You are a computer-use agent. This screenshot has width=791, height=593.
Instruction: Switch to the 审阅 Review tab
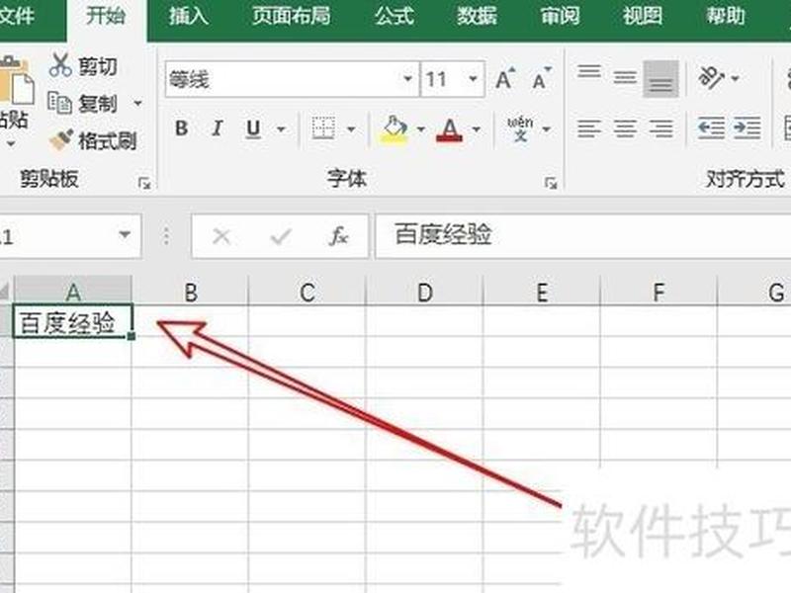[560, 16]
